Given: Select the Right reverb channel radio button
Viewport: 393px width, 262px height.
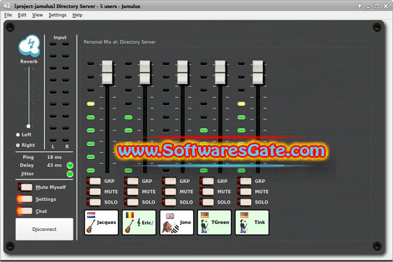Looking at the screenshot, I should coord(18,145).
